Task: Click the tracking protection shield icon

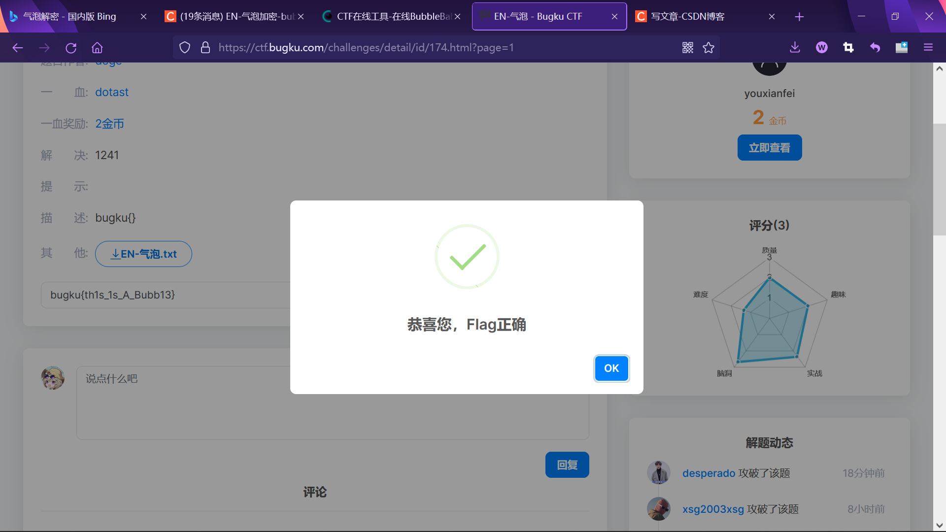Action: pyautogui.click(x=185, y=48)
